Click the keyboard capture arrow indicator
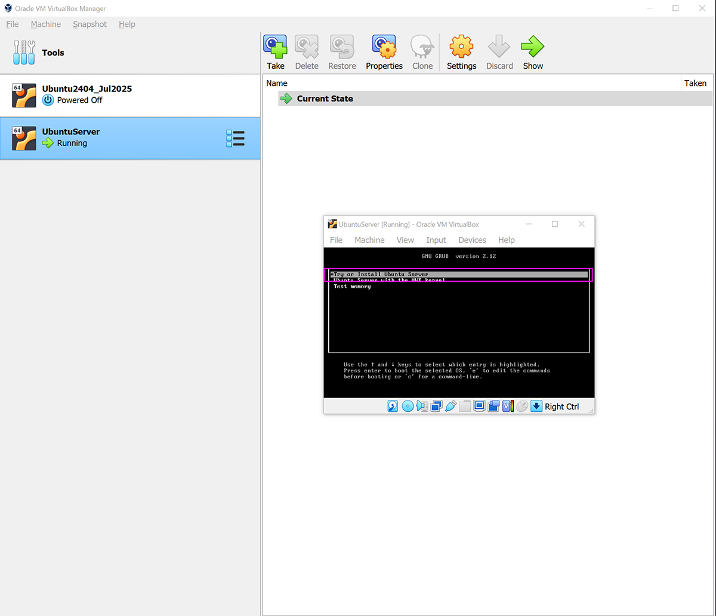 tap(536, 406)
